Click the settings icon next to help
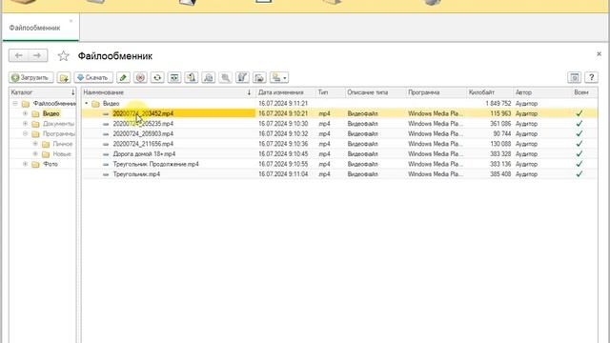The height and width of the screenshot is (343, 610). (574, 78)
